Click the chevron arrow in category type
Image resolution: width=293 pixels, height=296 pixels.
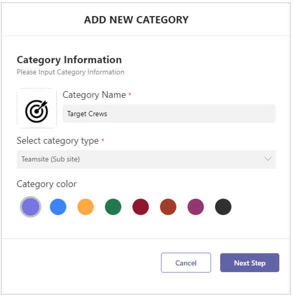268,159
